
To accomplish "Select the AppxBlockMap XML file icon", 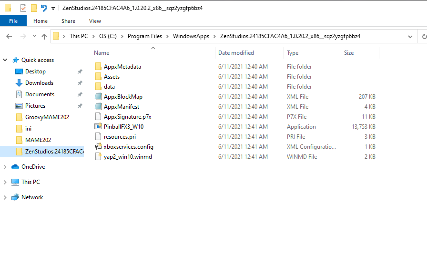I will point(98,96).
